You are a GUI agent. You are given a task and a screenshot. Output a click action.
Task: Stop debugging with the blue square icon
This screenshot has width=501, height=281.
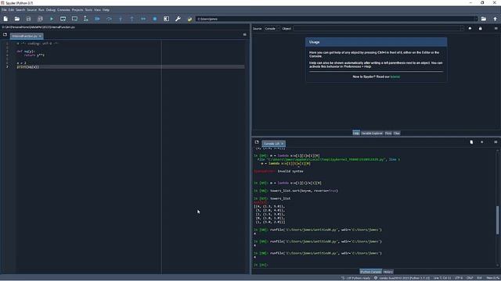pos(155,19)
